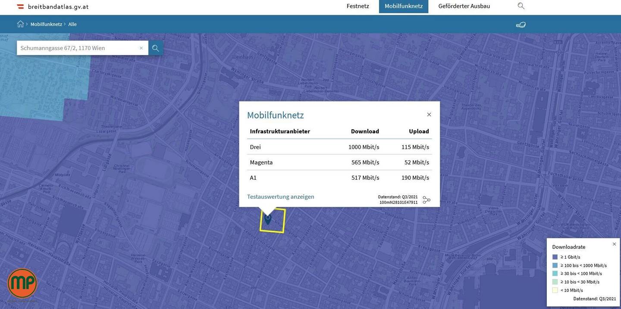This screenshot has height=309, width=621.
Task: Go to home via breadcrumb house icon
Action: point(20,24)
